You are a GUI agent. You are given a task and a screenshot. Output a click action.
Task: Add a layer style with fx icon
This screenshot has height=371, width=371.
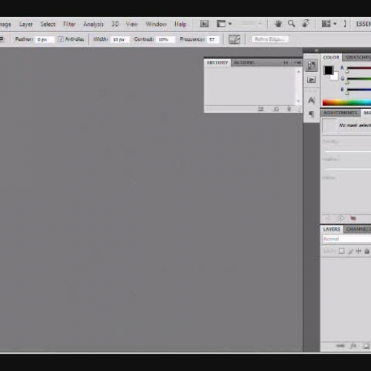(x=353, y=346)
